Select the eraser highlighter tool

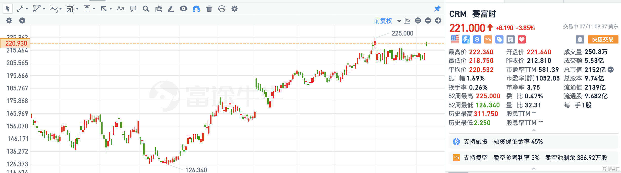click(171, 9)
